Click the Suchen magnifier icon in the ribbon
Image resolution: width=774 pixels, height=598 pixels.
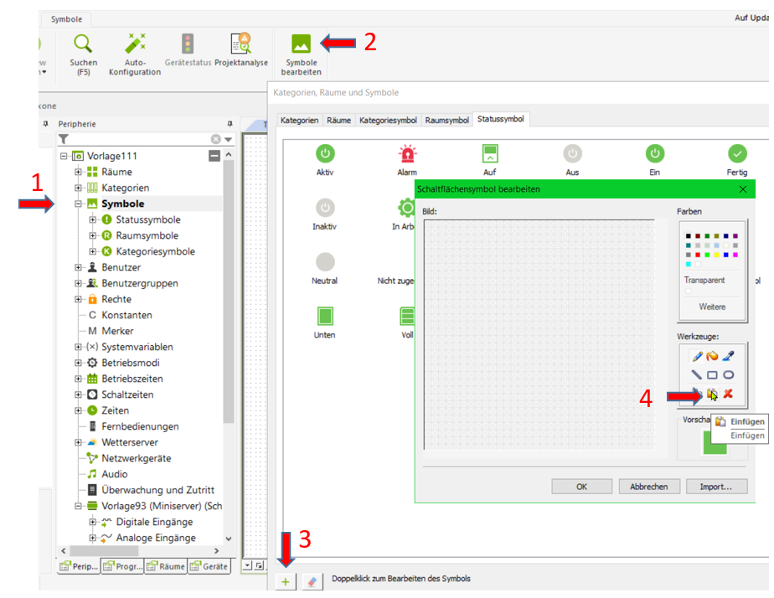[83, 44]
